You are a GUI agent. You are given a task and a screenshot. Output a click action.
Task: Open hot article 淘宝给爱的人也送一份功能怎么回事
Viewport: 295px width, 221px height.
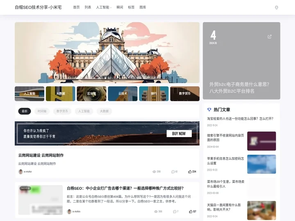(x=240, y=119)
